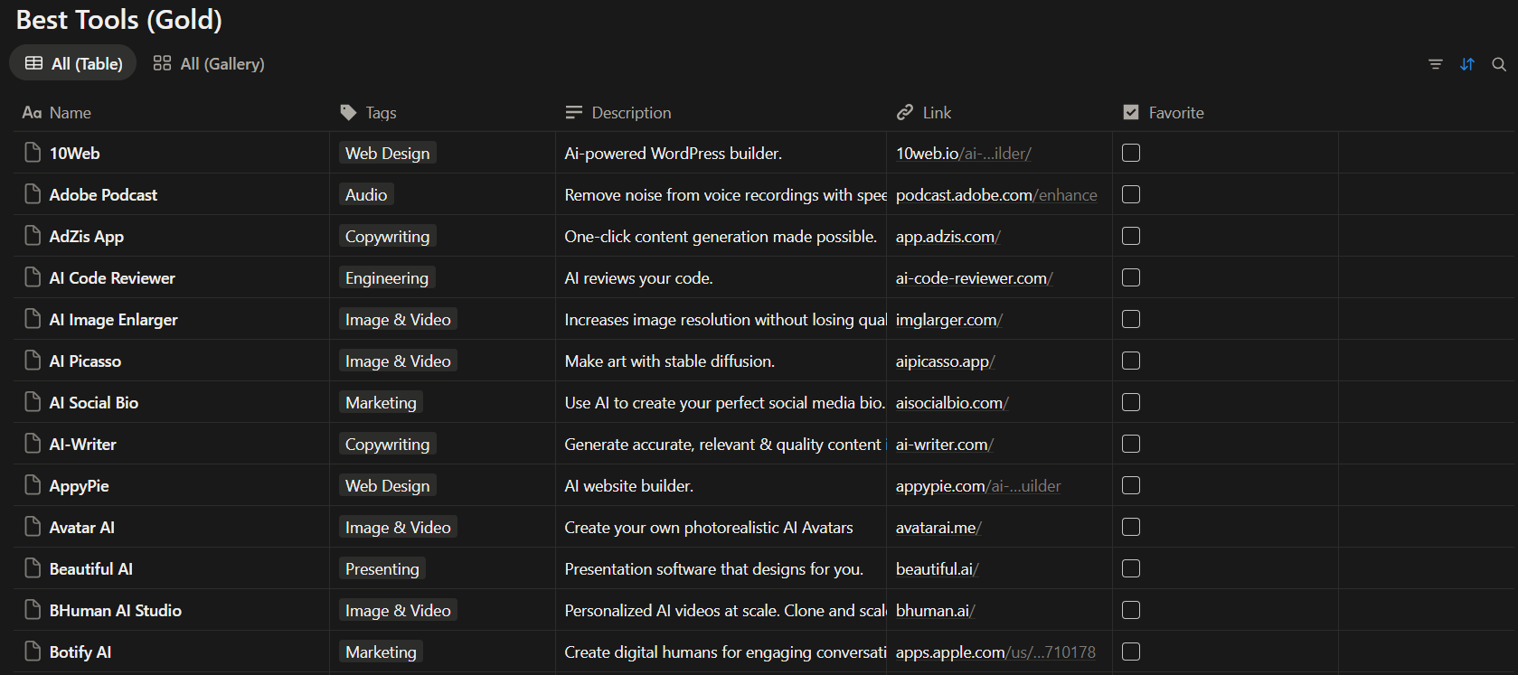Open the filter icon in top right
Image resolution: width=1518 pixels, height=675 pixels.
pyautogui.click(x=1435, y=64)
